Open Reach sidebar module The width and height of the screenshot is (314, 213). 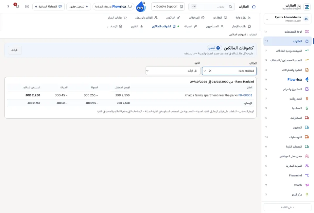click(x=288, y=185)
